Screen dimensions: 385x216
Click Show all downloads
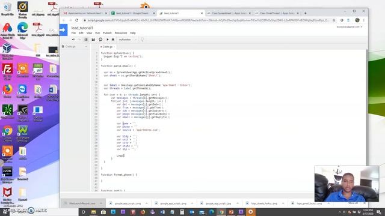point(353,203)
